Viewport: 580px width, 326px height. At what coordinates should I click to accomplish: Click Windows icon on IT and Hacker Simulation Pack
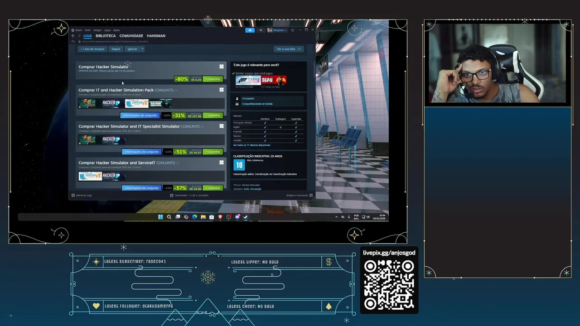pyautogui.click(x=222, y=90)
